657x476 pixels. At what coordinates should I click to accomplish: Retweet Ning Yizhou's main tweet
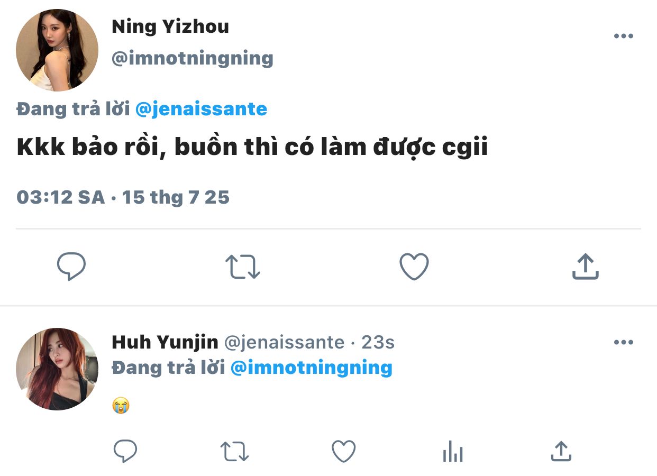pyautogui.click(x=243, y=267)
